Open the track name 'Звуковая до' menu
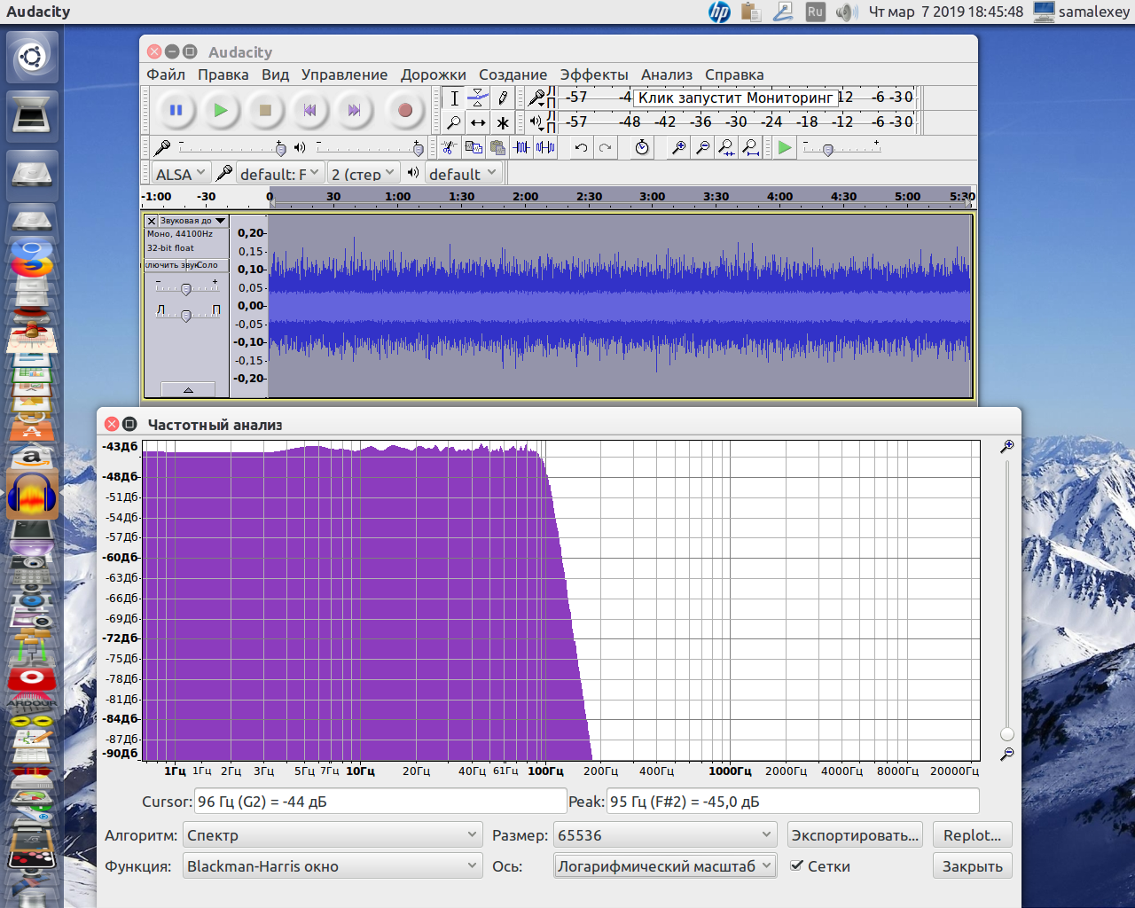Screen dimensions: 1135x908 pyautogui.click(x=192, y=221)
